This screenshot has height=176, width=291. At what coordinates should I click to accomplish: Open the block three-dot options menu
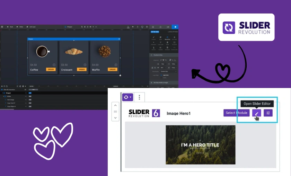pyautogui.click(x=139, y=97)
